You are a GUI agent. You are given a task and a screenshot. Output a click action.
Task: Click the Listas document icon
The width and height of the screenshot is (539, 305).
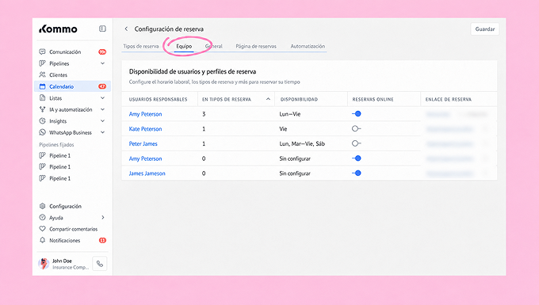coord(42,98)
